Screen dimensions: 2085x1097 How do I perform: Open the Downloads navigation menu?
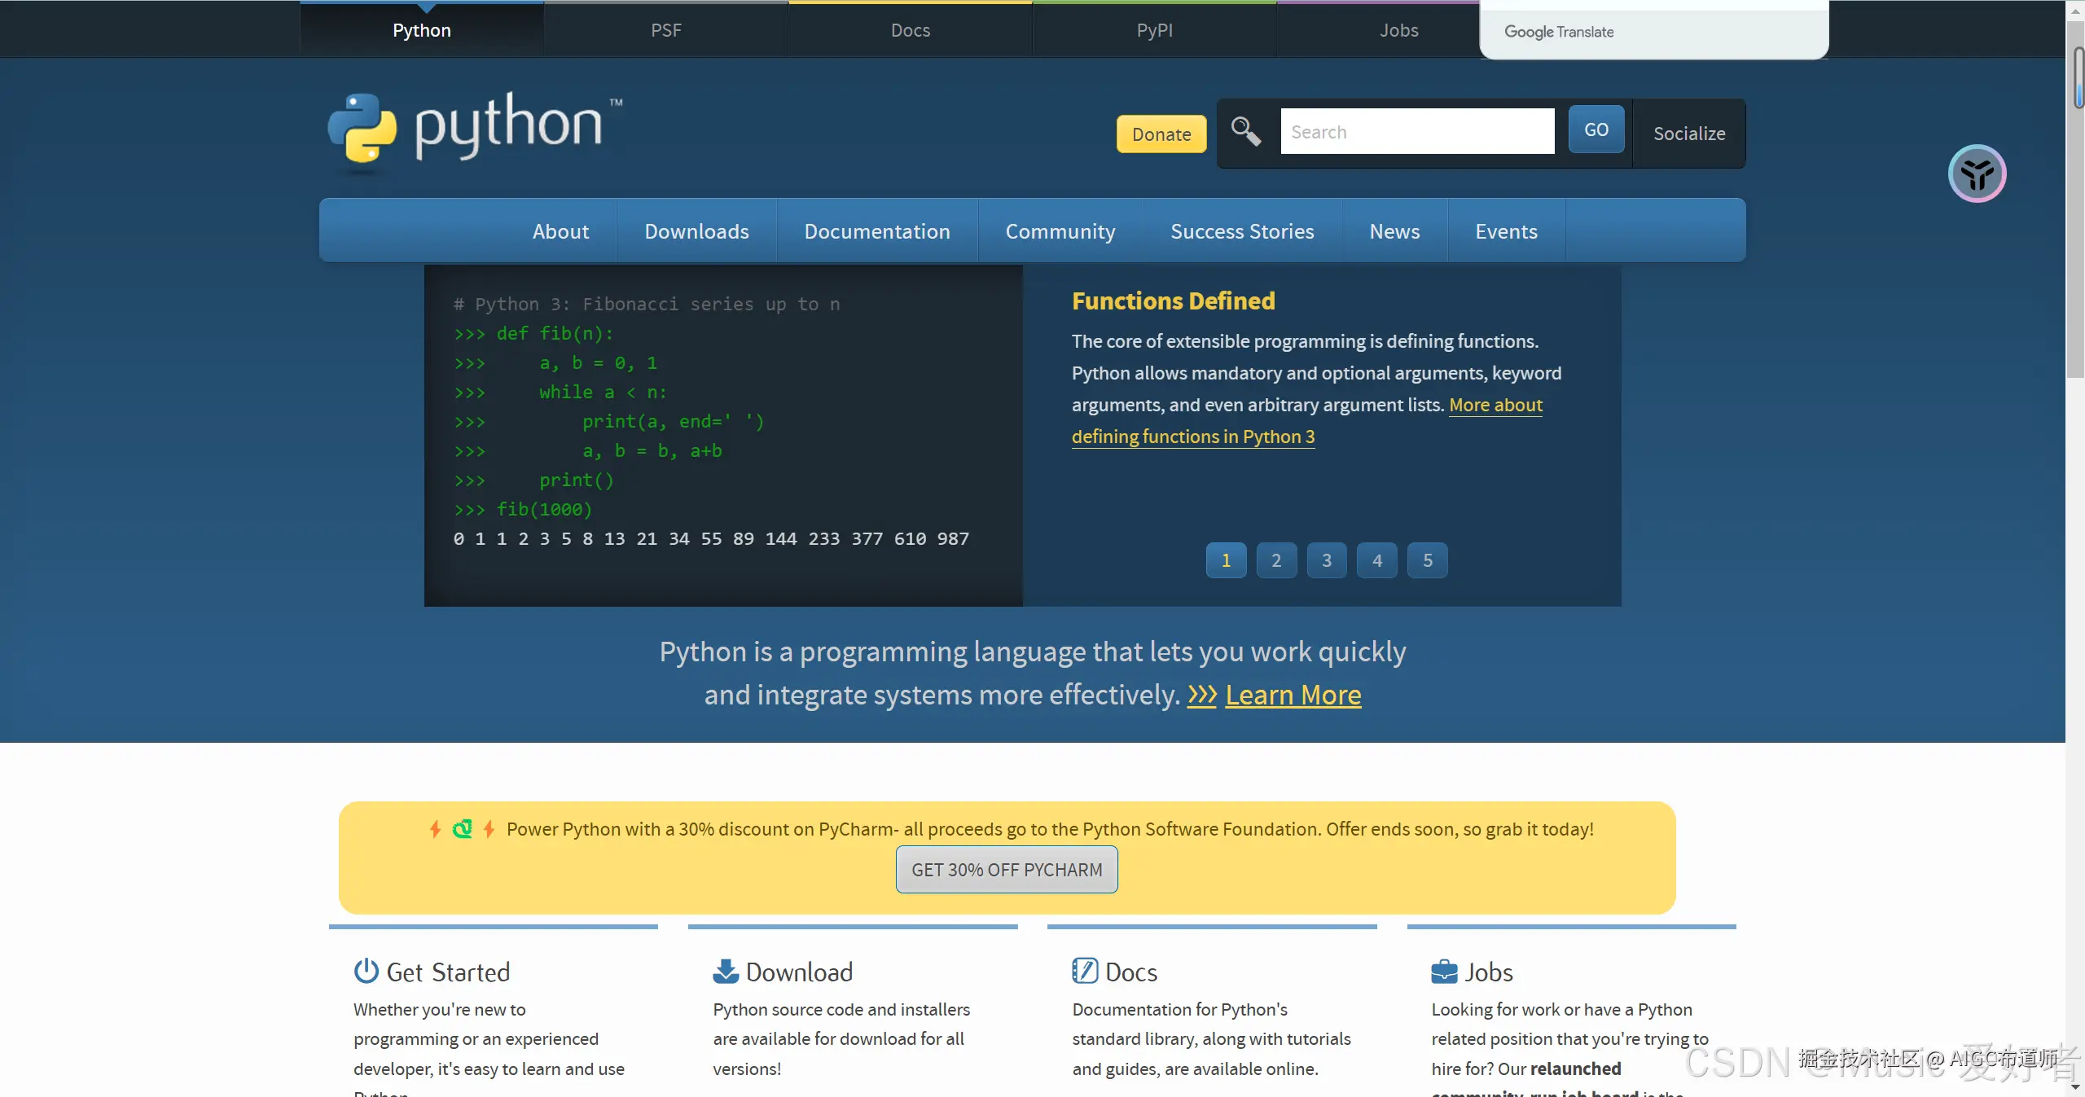point(696,231)
